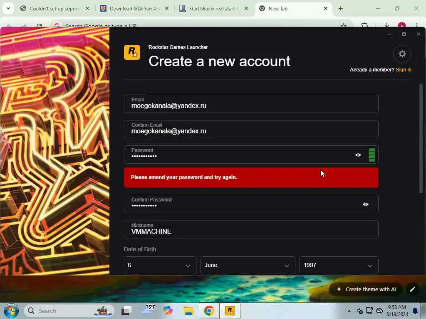Focus the Email input field
426x319 pixels.
point(251,104)
